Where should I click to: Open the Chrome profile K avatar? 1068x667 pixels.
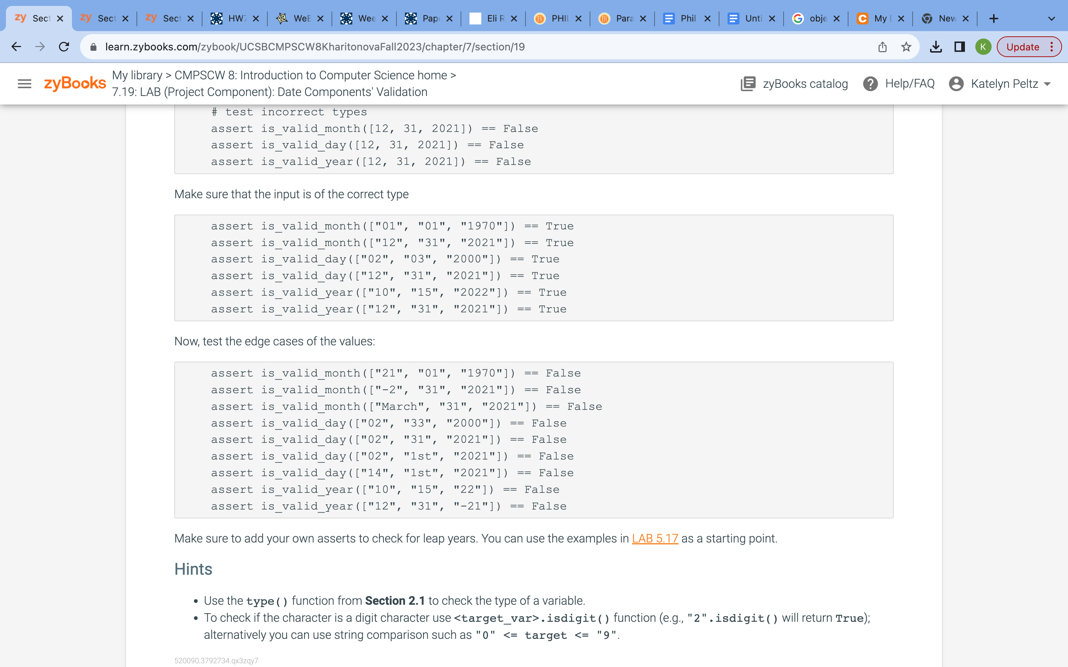tap(983, 47)
